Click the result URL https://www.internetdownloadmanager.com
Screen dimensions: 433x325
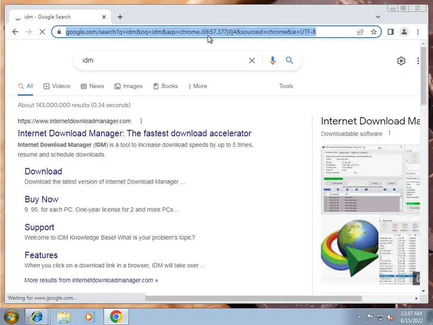click(74, 121)
